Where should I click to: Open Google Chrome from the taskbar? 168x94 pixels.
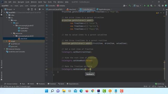93,91
